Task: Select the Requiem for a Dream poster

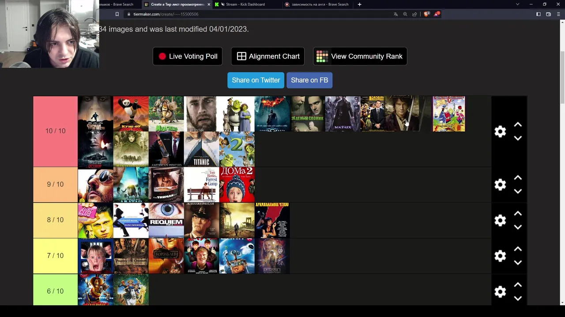Action: point(166,220)
